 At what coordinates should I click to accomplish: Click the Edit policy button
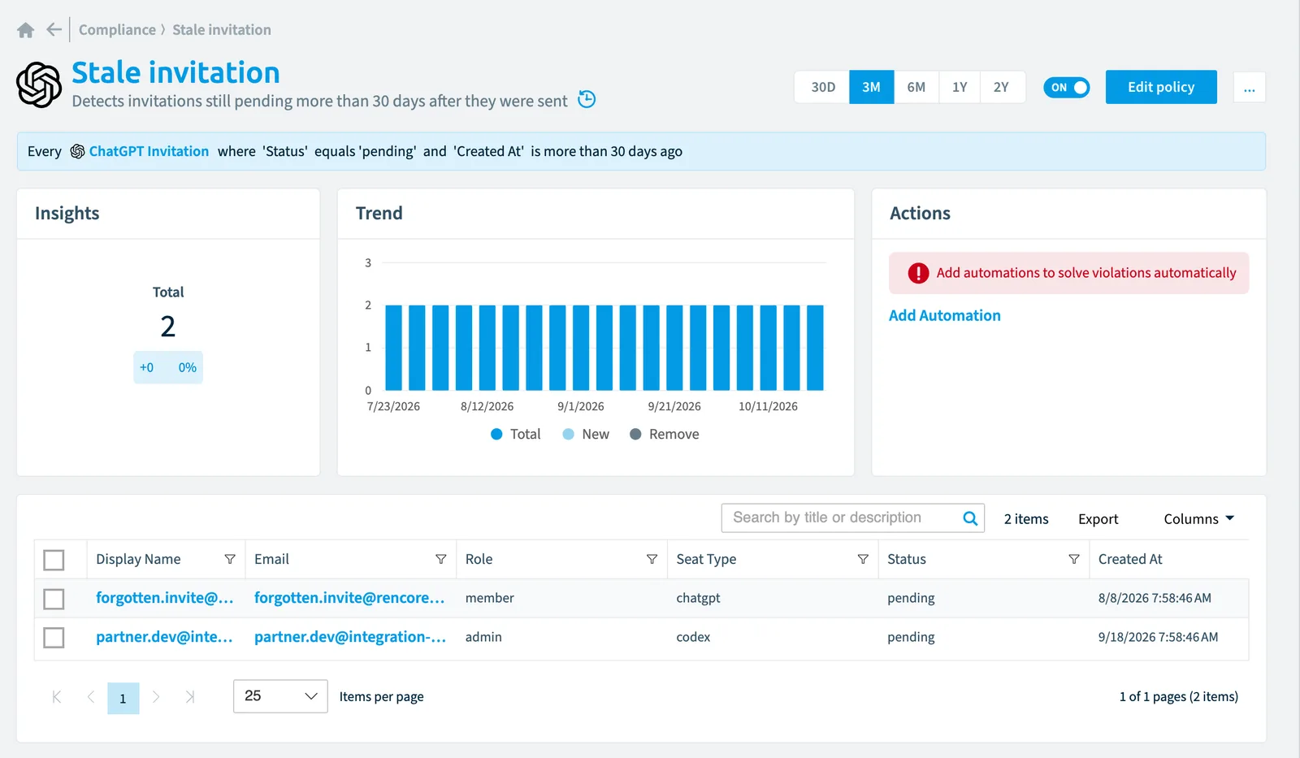(x=1161, y=87)
